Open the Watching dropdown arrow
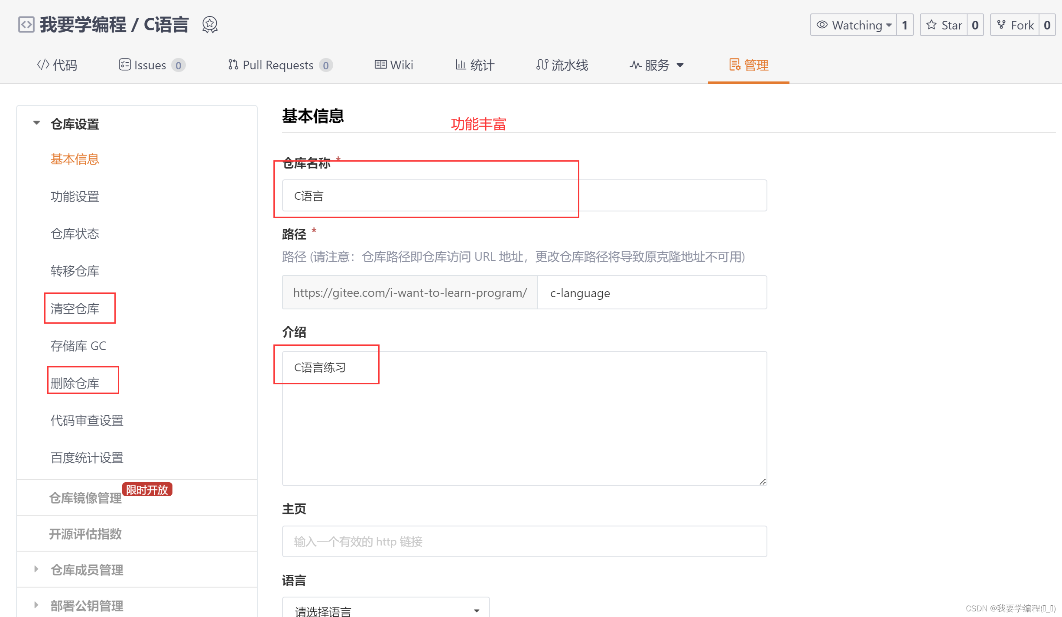 coord(889,25)
